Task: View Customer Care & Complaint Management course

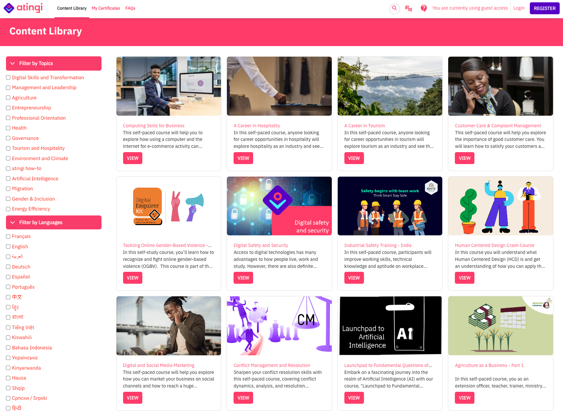Action: (464, 158)
